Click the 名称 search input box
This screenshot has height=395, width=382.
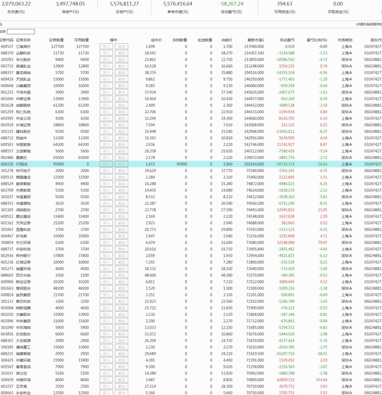pos(21,32)
